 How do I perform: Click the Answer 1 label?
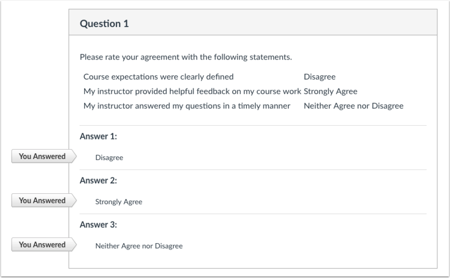tap(98, 136)
